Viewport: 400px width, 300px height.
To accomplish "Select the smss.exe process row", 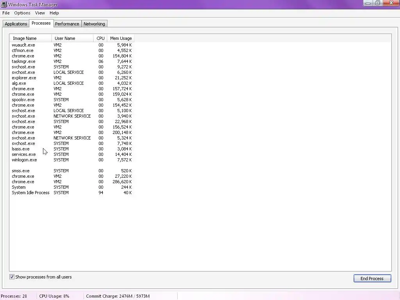I will (x=72, y=171).
